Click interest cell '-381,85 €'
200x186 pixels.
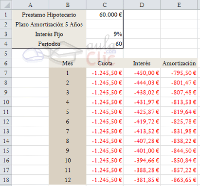142,180
